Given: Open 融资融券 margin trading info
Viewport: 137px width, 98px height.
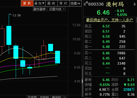Looking at the screenshot, I should coord(39,9).
